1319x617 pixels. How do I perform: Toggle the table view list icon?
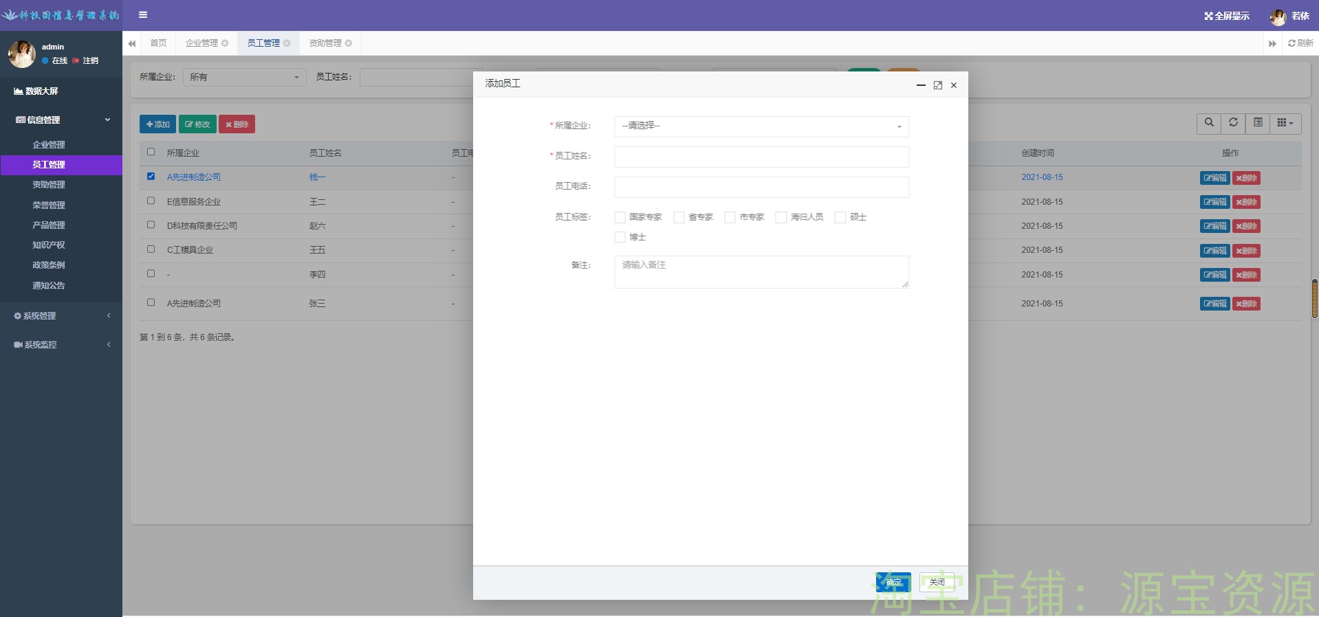point(1258,123)
